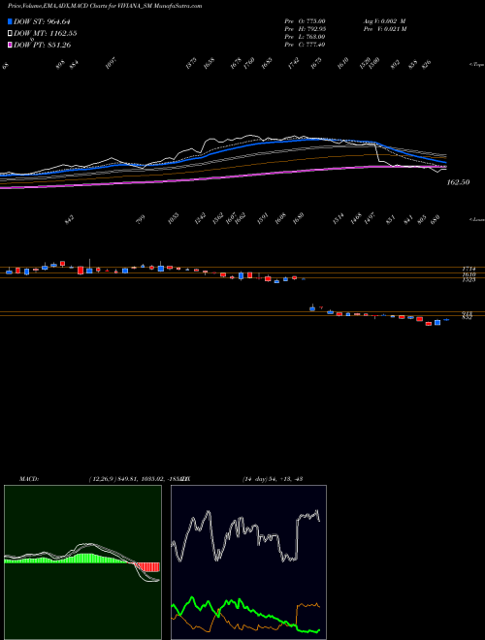485x640 pixels.
Task: Click the 162.50 label beside the EMA chart
Action: click(458, 182)
